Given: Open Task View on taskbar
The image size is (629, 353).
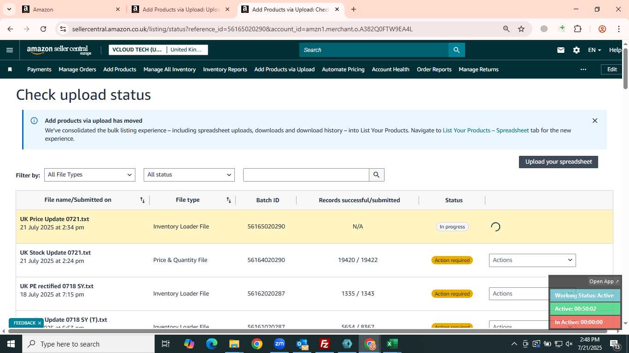Looking at the screenshot, I should pyautogui.click(x=166, y=344).
